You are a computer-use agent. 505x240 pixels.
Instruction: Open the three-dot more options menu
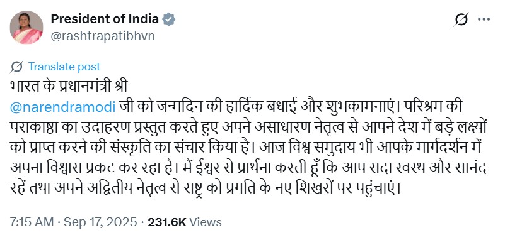[x=484, y=19]
